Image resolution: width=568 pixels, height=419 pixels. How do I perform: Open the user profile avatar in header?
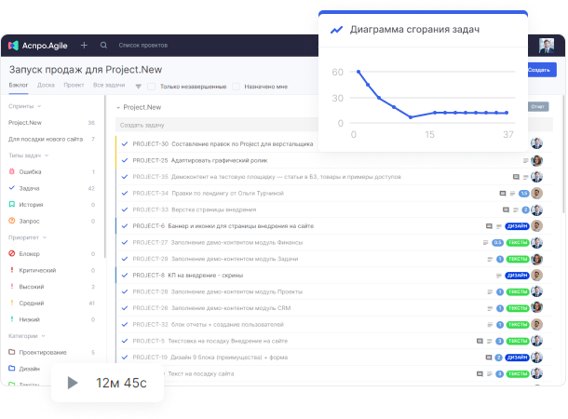[x=547, y=47]
